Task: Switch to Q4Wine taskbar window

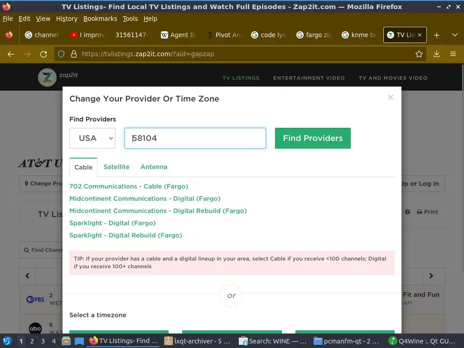Action: (422, 341)
